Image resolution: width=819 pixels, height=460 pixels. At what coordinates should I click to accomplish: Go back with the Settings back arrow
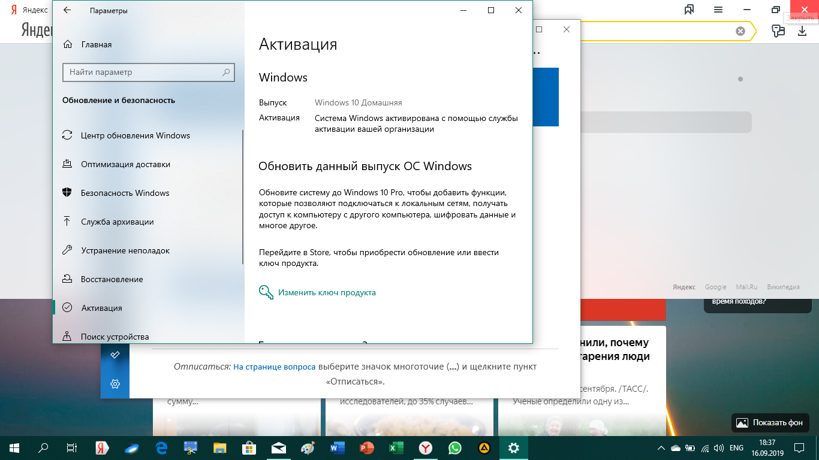[x=67, y=10]
